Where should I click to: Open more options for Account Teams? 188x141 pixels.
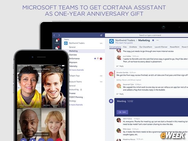(101, 82)
